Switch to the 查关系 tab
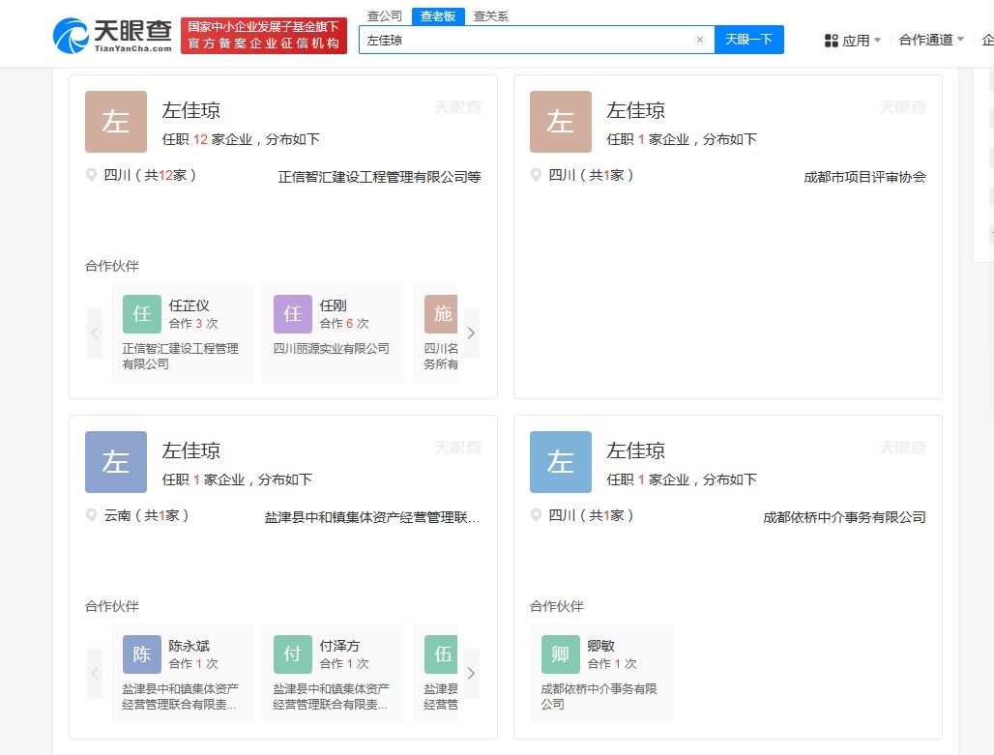Screen dimensions: 994x755 491,16
